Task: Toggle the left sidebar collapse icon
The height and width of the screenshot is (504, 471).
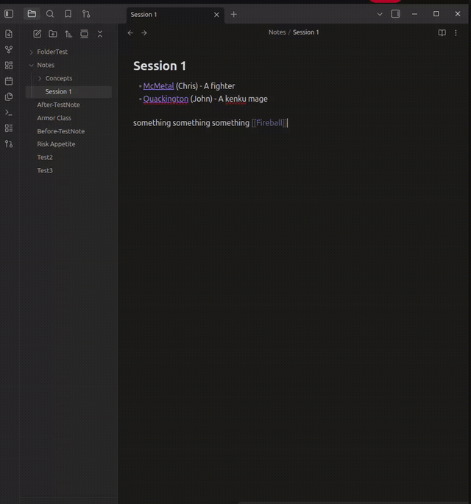Action: pyautogui.click(x=9, y=14)
